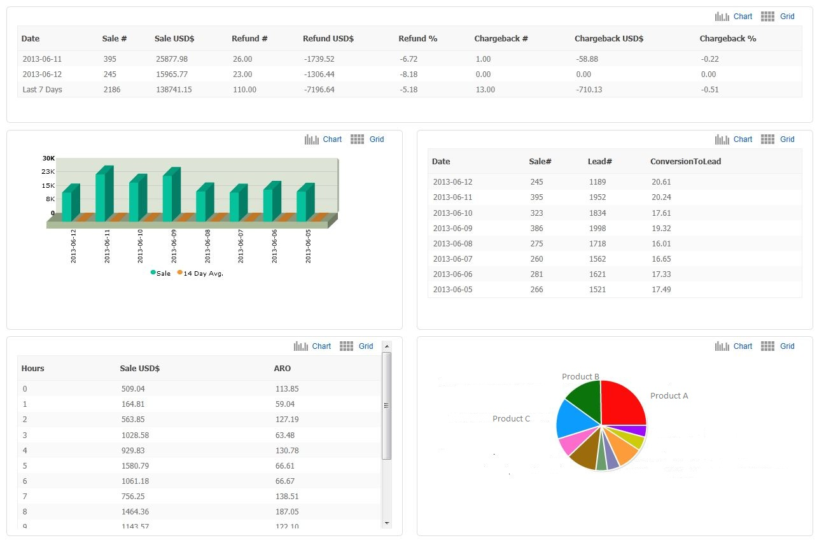Viewport: 824px width, 552px height.
Task: Click the grid icon above the sales bar graph
Action: [358, 139]
